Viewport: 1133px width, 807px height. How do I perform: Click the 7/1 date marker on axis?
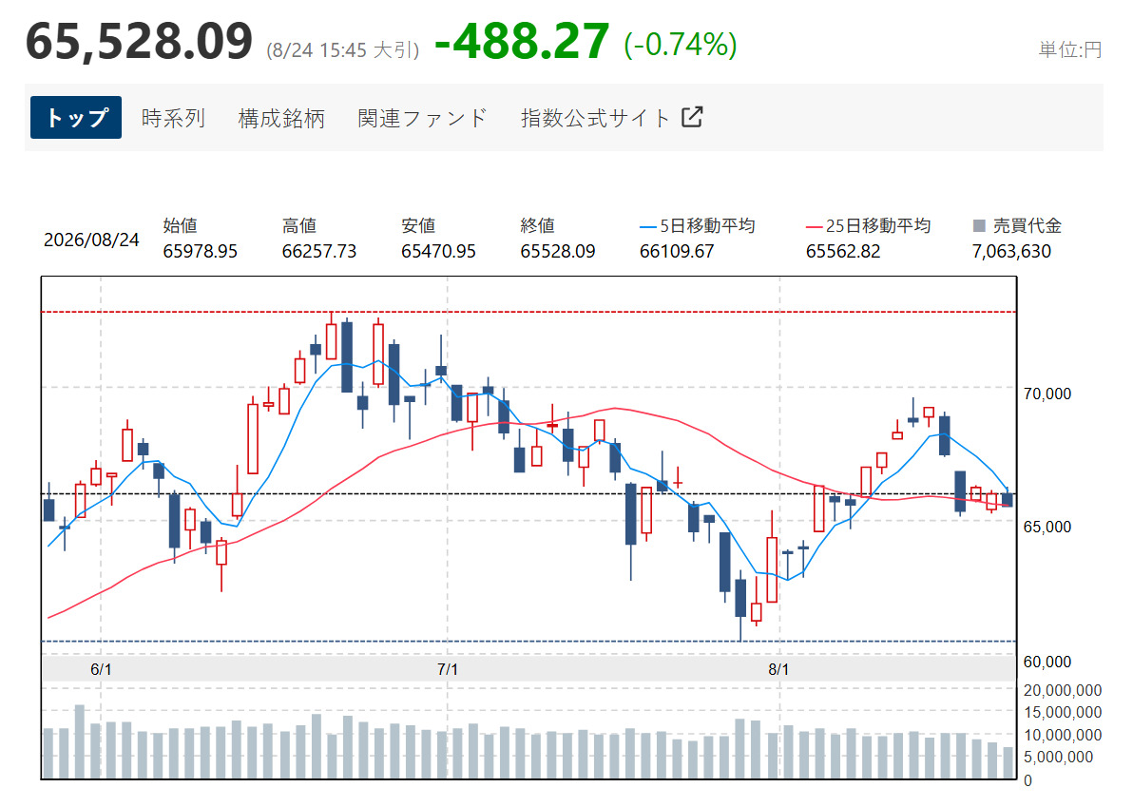point(448,670)
